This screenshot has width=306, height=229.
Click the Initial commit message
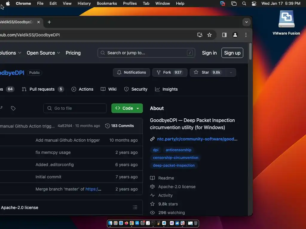(48, 177)
